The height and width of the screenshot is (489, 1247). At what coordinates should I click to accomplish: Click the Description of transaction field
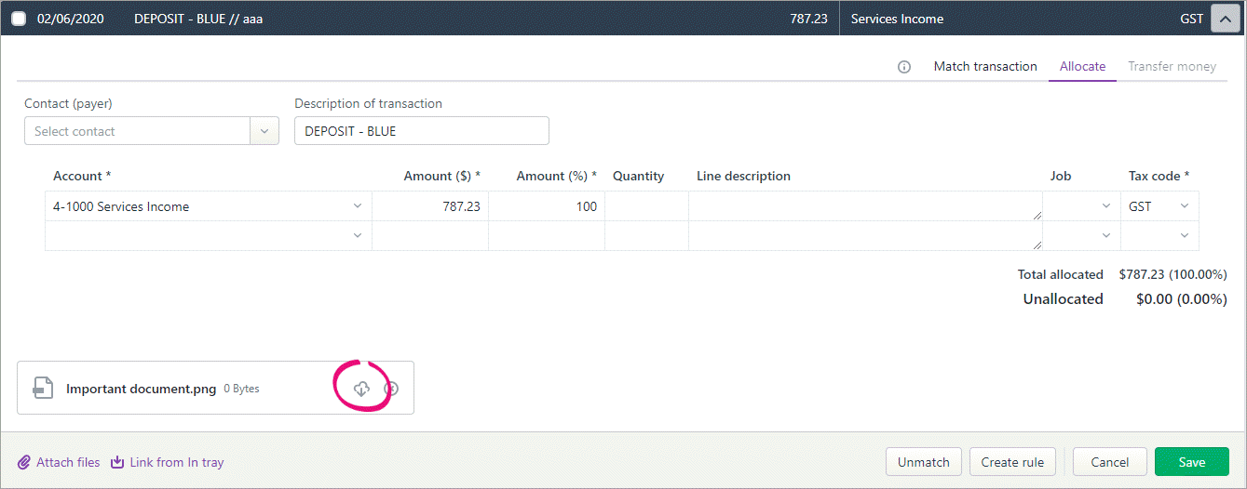(422, 131)
